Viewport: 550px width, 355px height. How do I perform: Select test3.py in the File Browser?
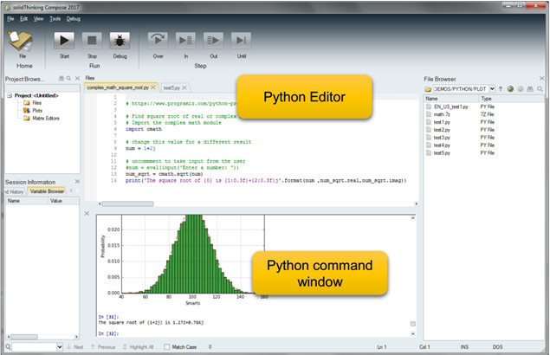(442, 138)
